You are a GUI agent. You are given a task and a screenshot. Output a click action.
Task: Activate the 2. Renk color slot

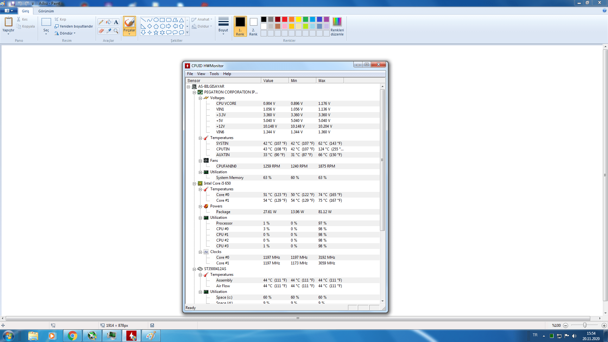click(x=253, y=26)
